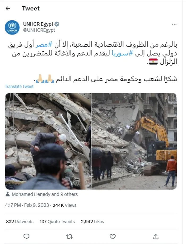This screenshot has width=186, height=244.
Task: Open Mohamed Henedy and 9 others tags
Action: point(45,194)
